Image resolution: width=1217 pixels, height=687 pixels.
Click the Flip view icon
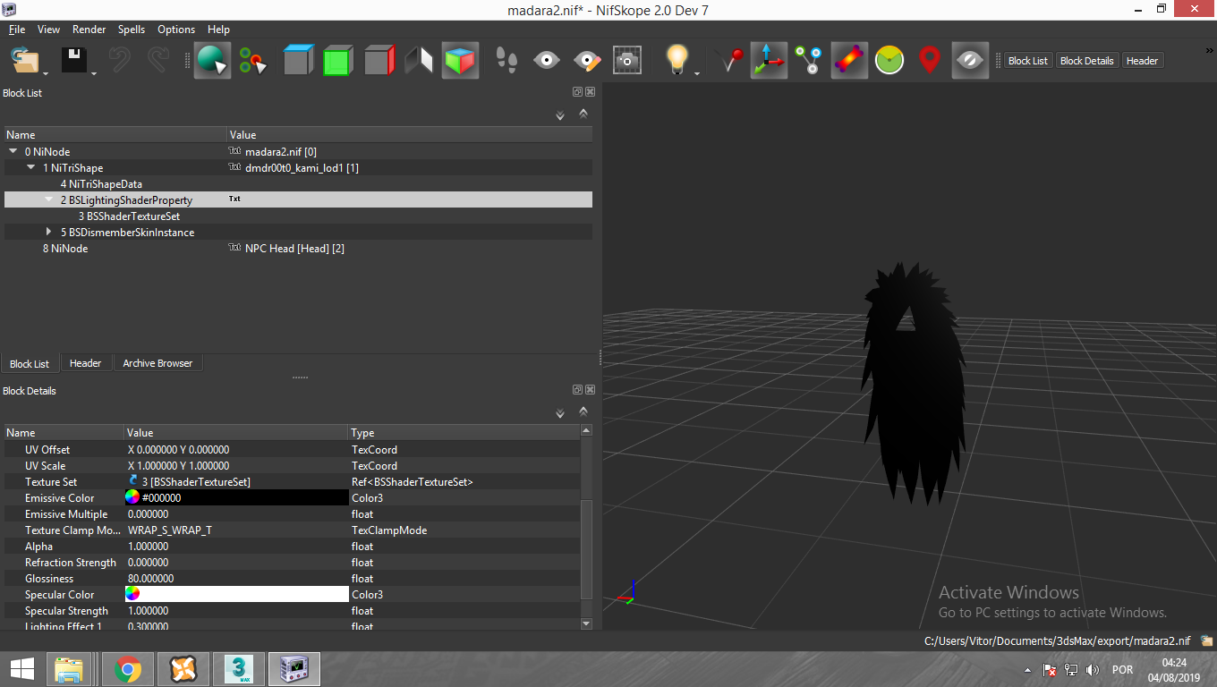pyautogui.click(x=420, y=61)
